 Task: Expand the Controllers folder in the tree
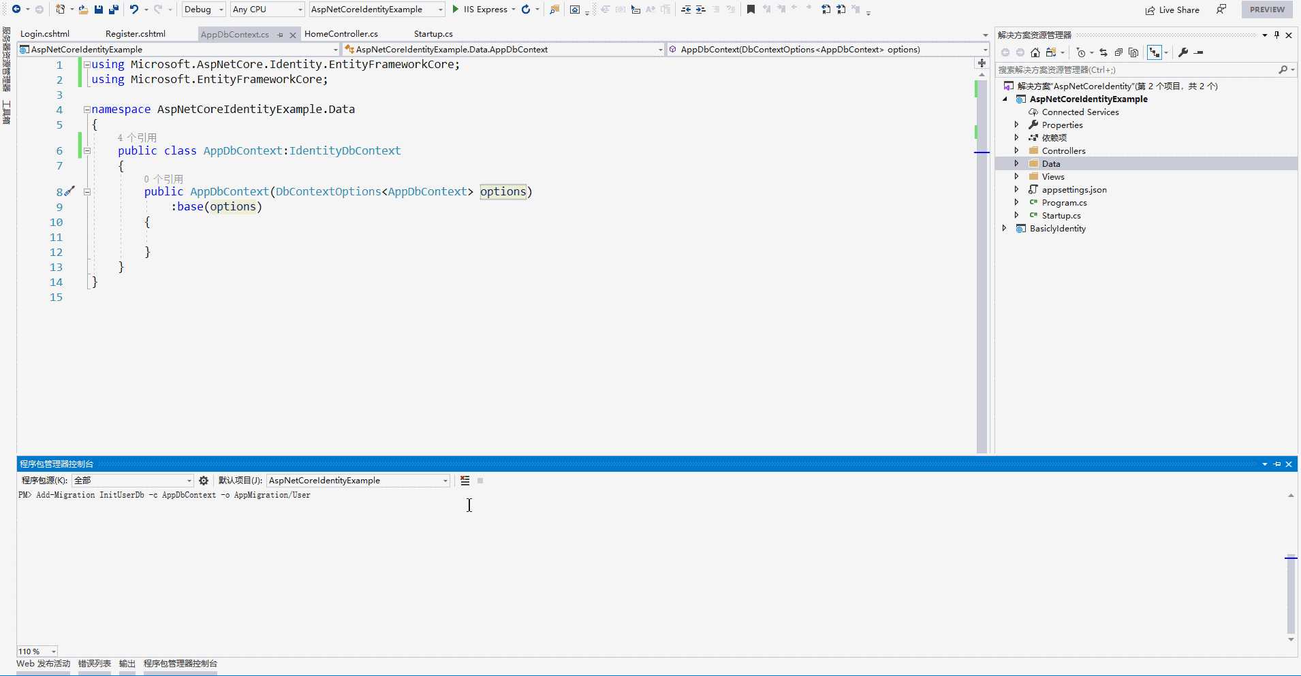pos(1016,151)
